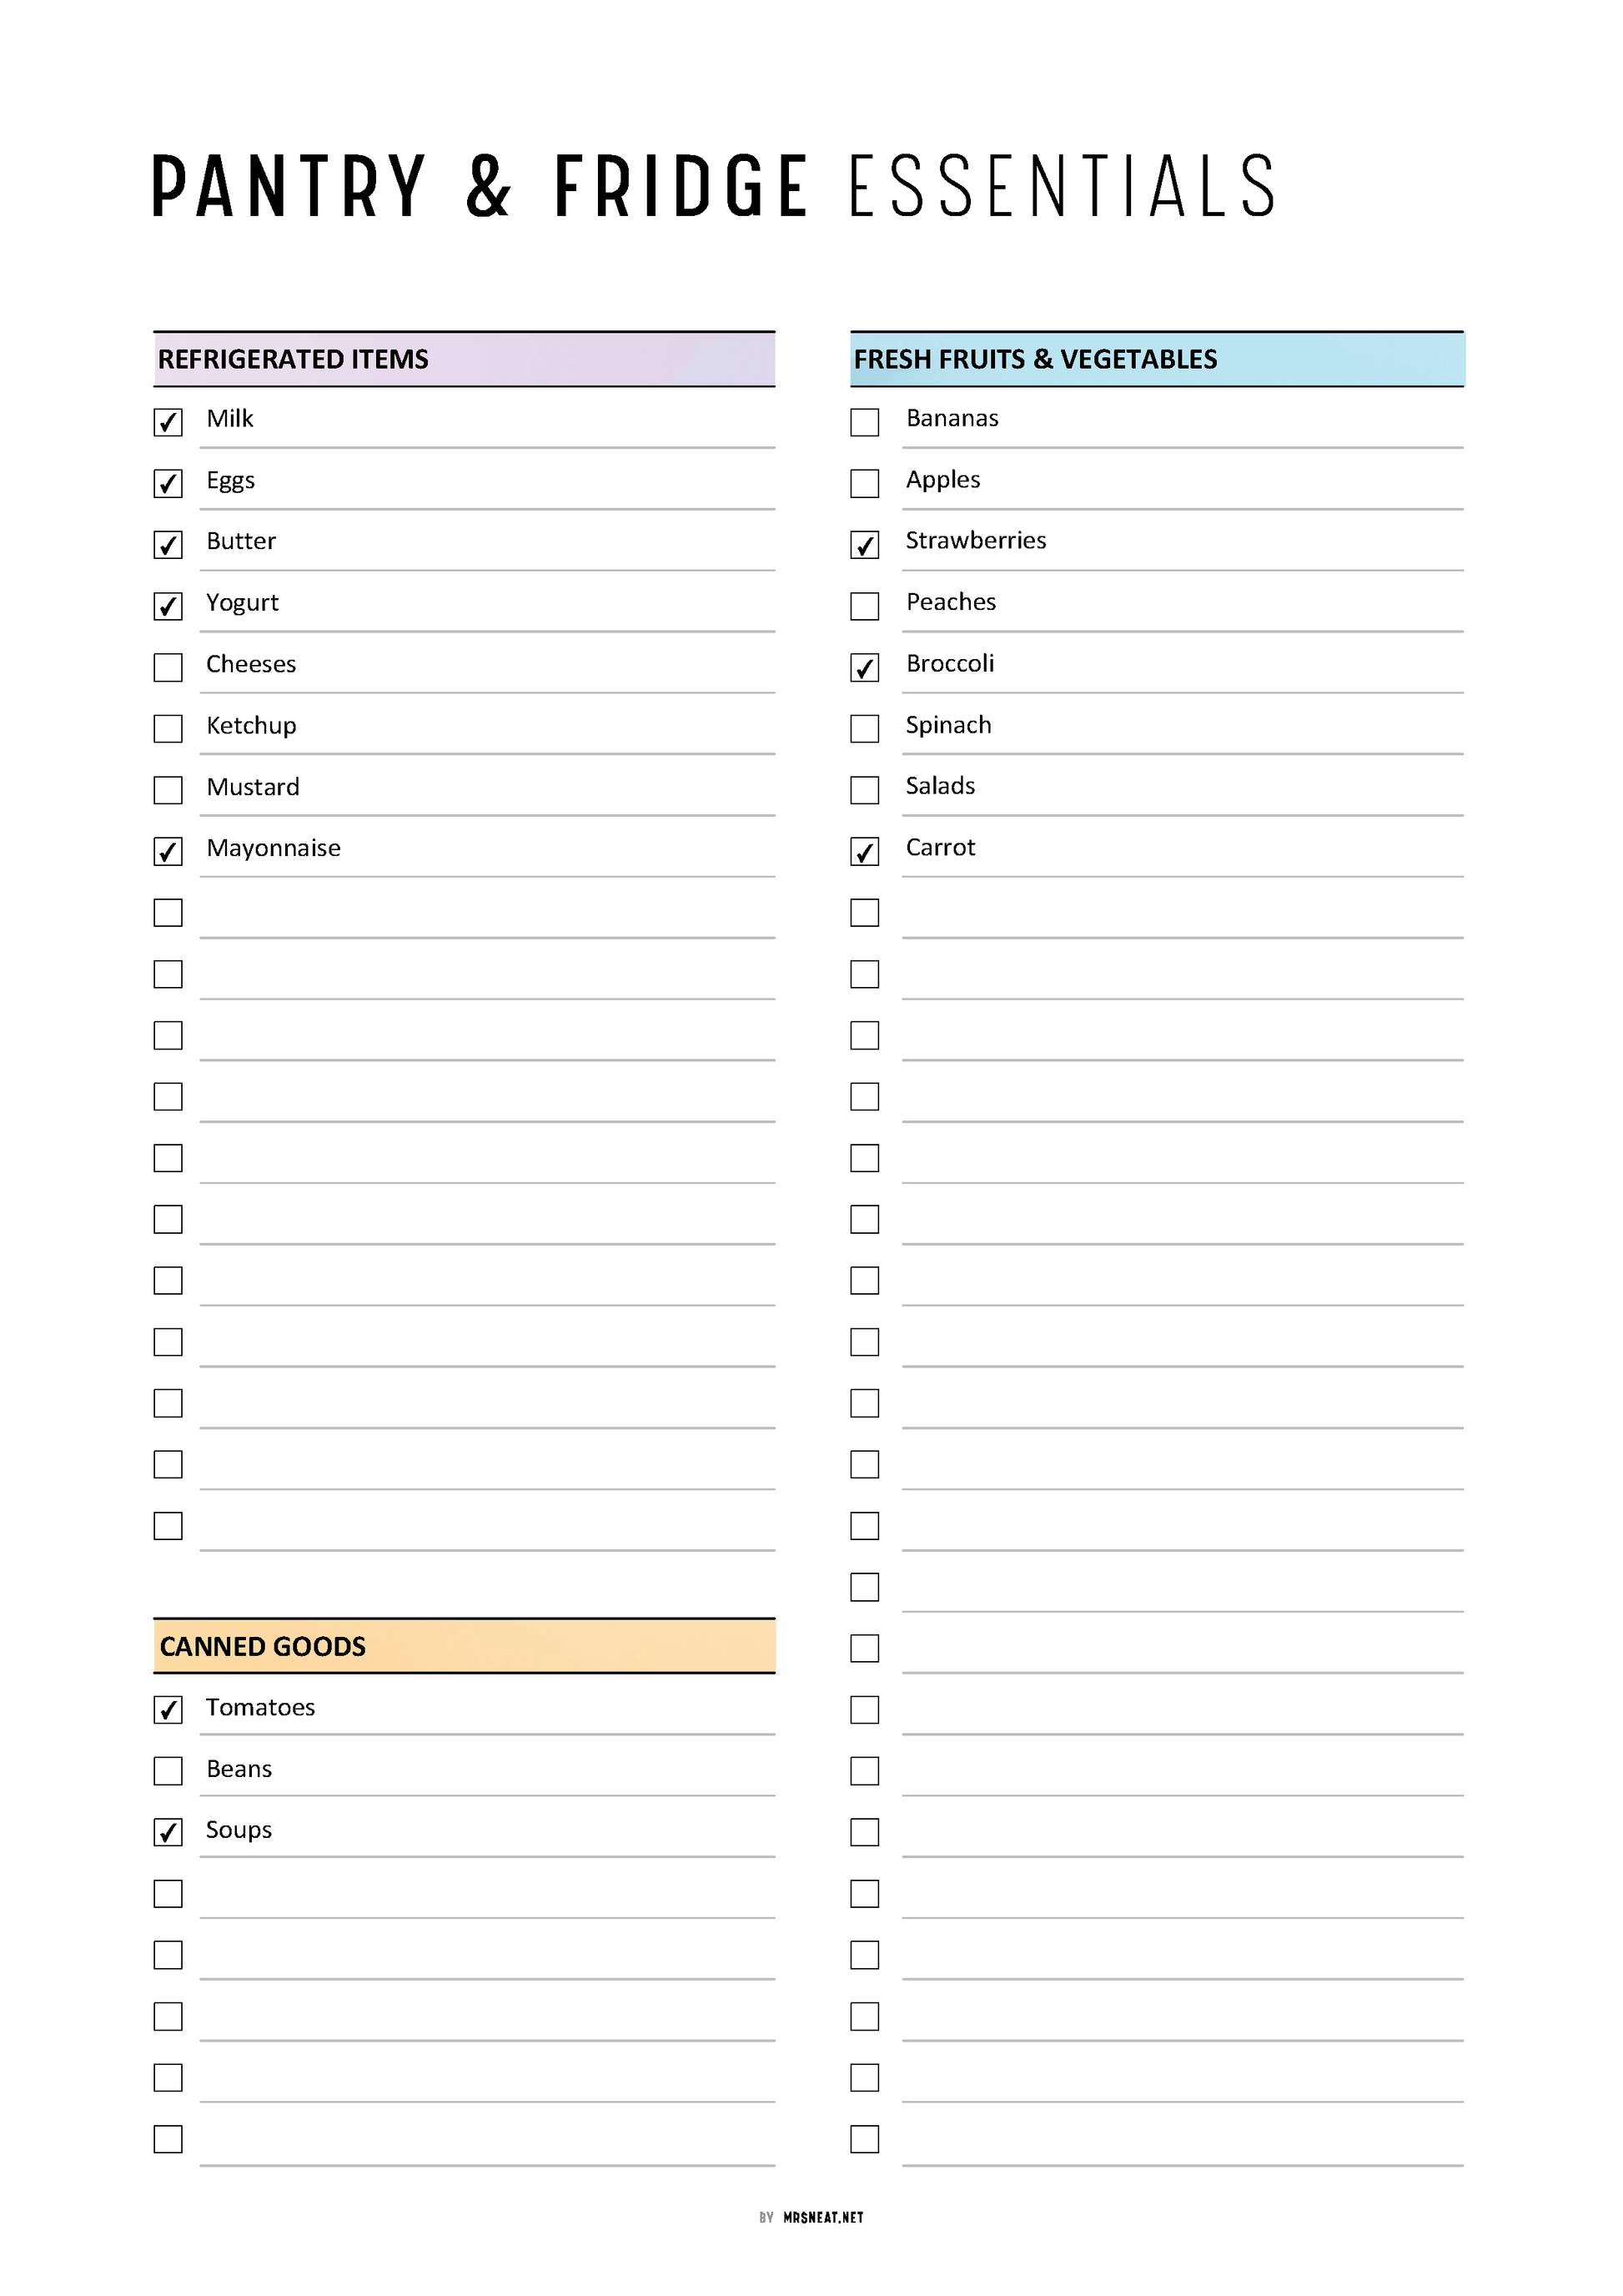This screenshot has height=2296, width=1623.
Task: Uncheck the Strawberries checkbox
Action: [865, 545]
